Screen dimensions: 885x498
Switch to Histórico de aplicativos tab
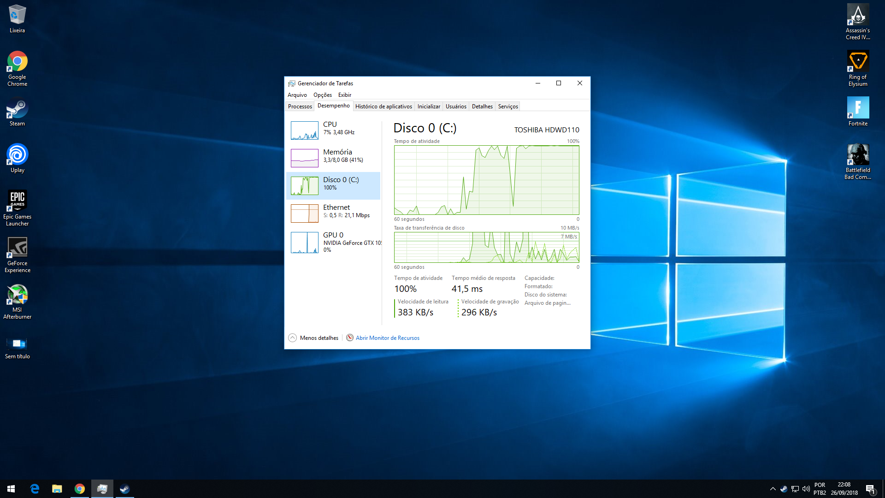coord(383,107)
